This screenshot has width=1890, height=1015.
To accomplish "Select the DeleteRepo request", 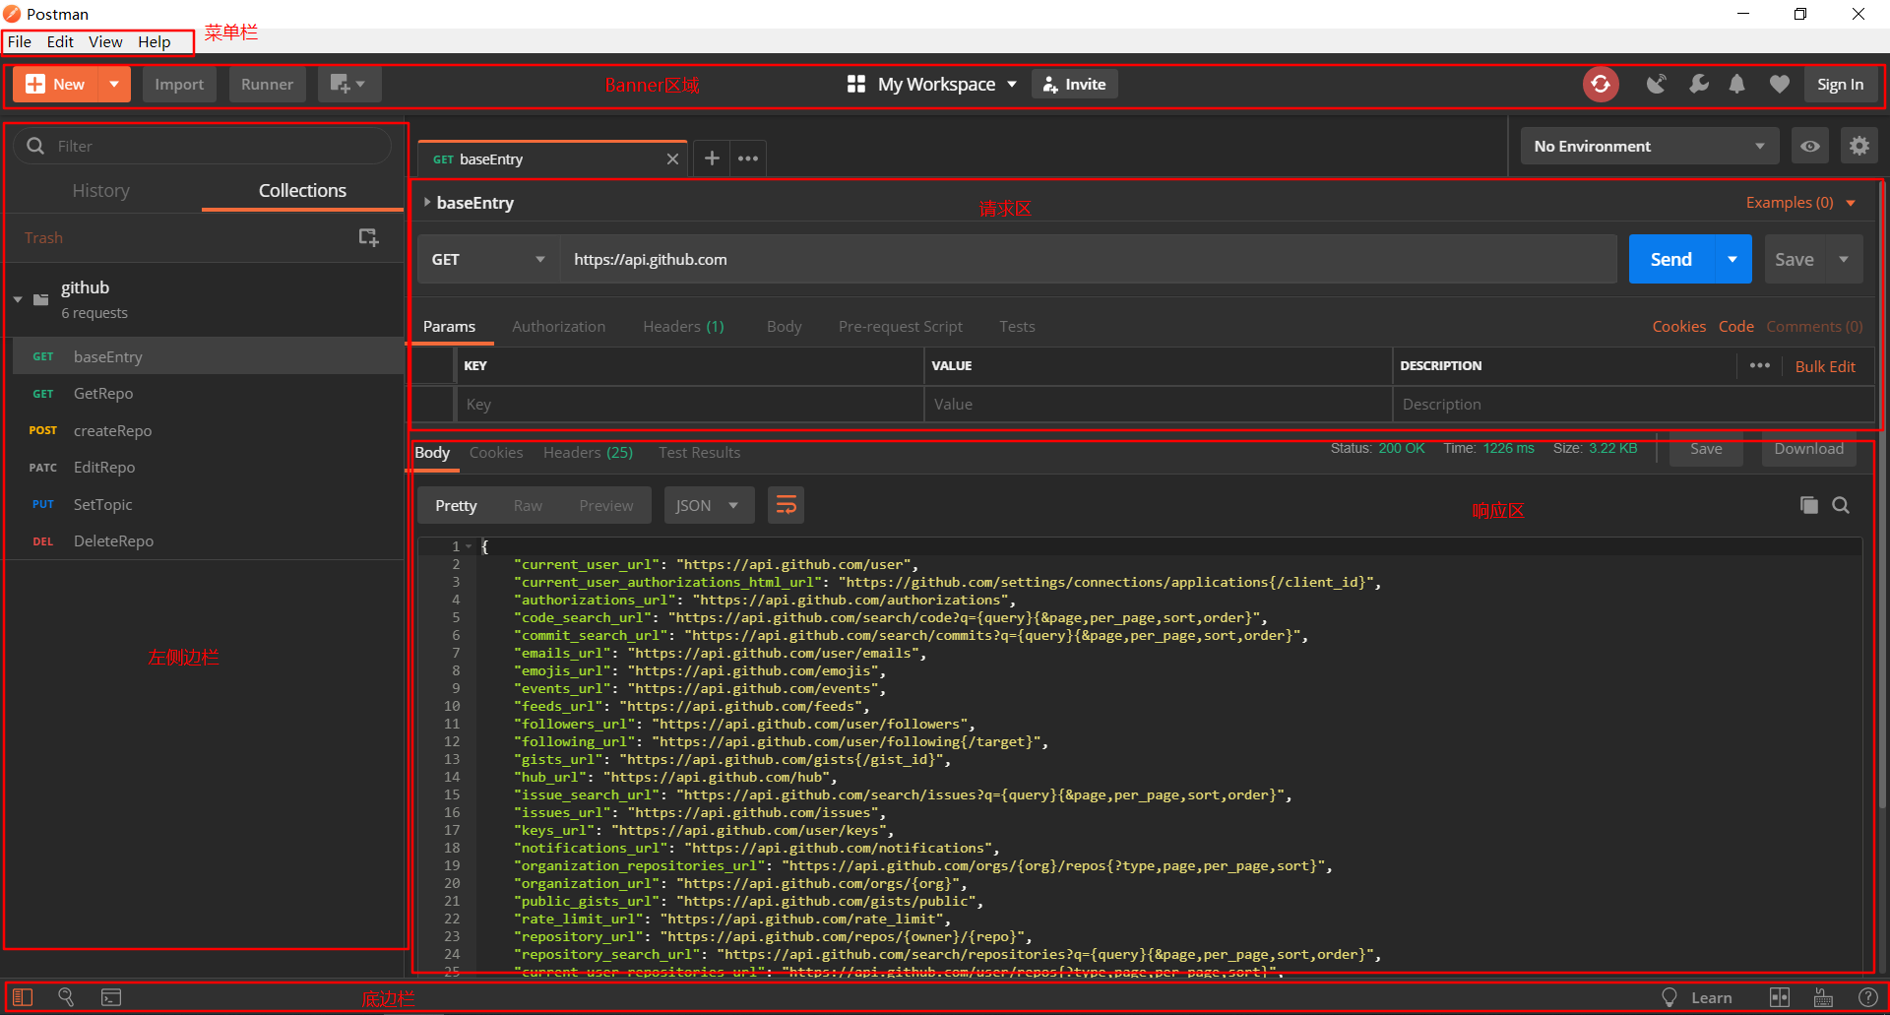I will click(207, 540).
